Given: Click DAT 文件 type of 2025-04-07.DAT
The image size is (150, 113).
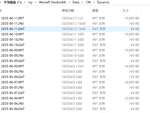Looking at the screenshot, I should coord(99,93).
